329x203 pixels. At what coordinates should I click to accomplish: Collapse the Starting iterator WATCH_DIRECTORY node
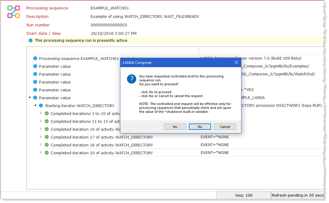[35, 105]
